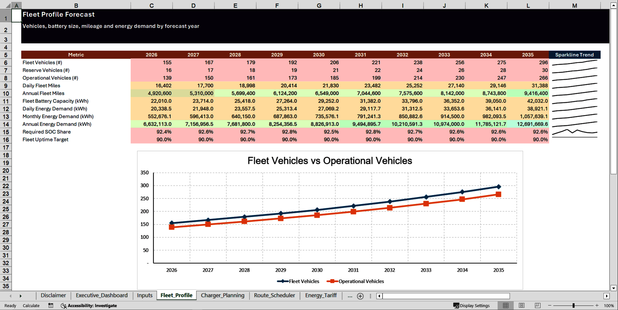This screenshot has height=310, width=618.
Task: Select the chart title Fleet Vehicles vs Operational Vehicles
Action: coord(330,161)
